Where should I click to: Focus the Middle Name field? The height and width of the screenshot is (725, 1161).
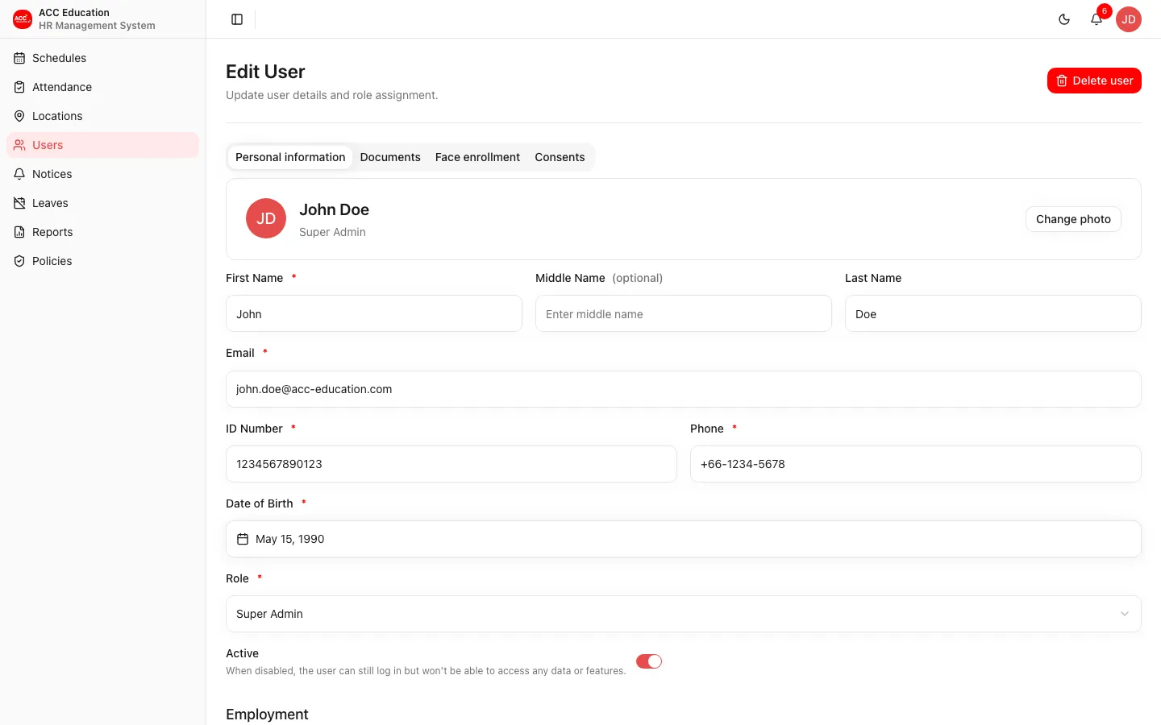pyautogui.click(x=684, y=313)
